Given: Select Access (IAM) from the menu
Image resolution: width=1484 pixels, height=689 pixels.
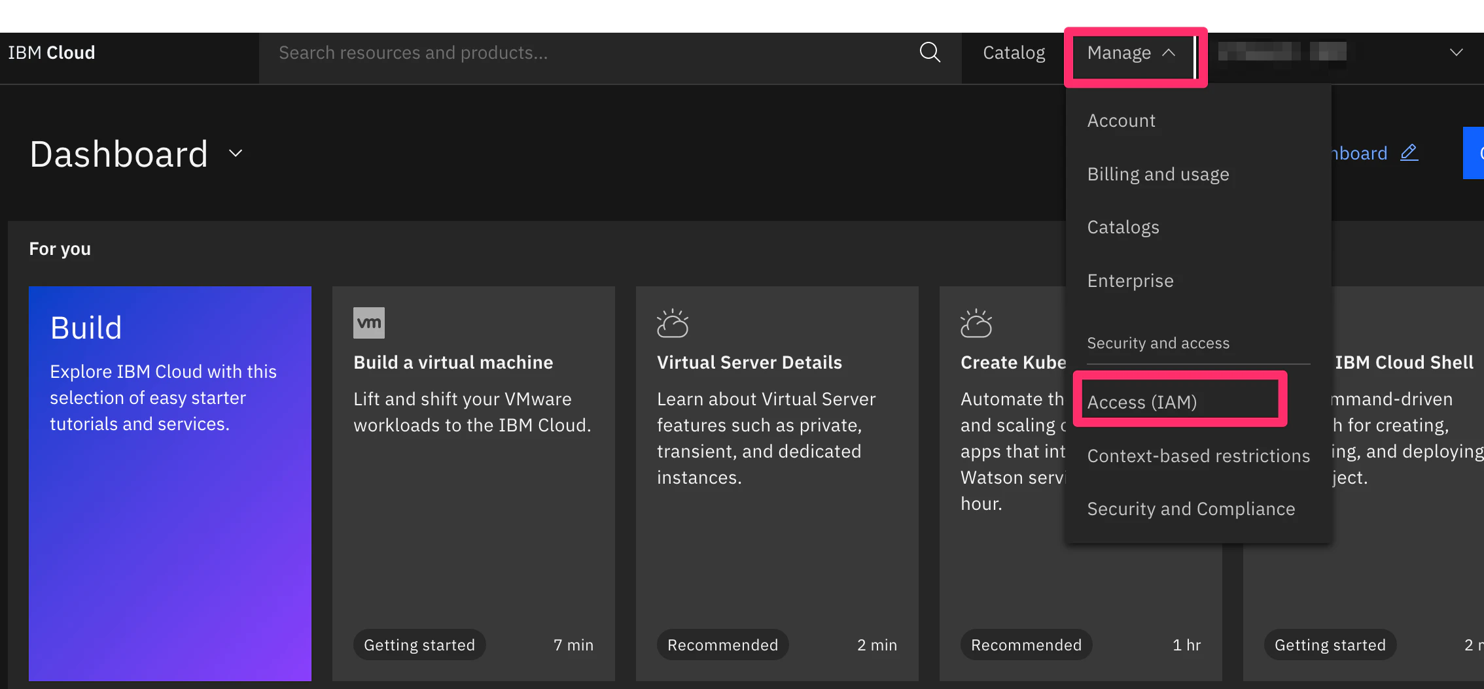Looking at the screenshot, I should [x=1142, y=402].
